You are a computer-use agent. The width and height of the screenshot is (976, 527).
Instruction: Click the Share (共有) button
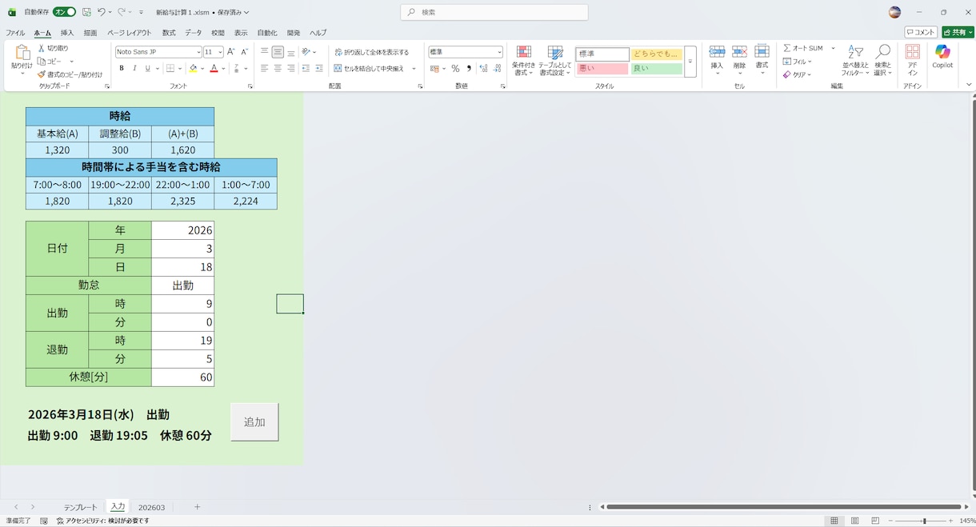tap(958, 32)
